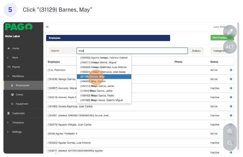This screenshot has width=243, height=157.
Task: Click the hamburger menu icon
Action: click(47, 27)
